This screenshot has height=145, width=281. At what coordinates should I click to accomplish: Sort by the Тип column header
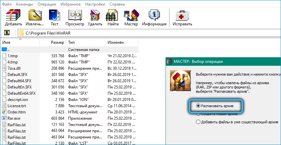pyautogui.click(x=86, y=42)
